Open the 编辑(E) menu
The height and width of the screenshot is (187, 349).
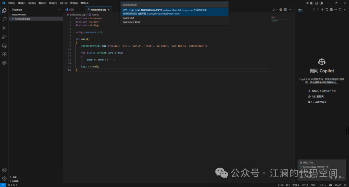[x=22, y=3]
